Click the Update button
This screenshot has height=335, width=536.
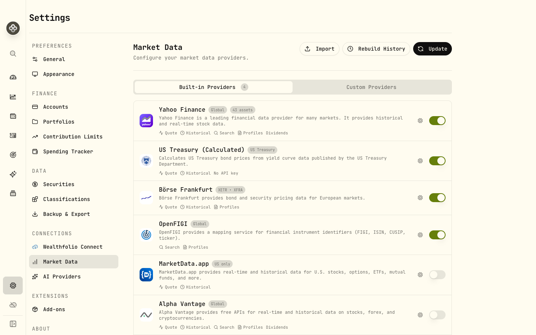(x=433, y=49)
